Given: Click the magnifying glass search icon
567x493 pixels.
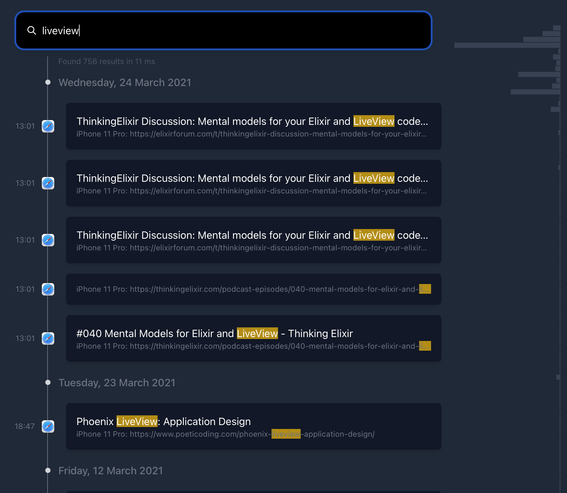Looking at the screenshot, I should [x=32, y=31].
